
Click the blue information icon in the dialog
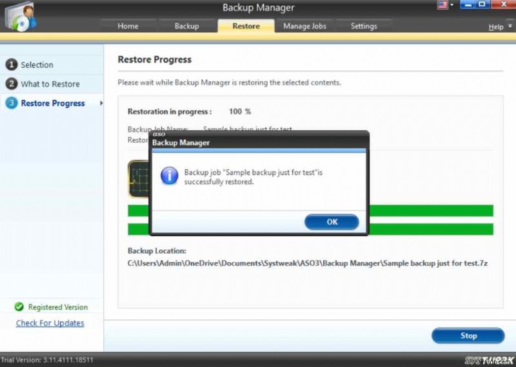(x=169, y=175)
